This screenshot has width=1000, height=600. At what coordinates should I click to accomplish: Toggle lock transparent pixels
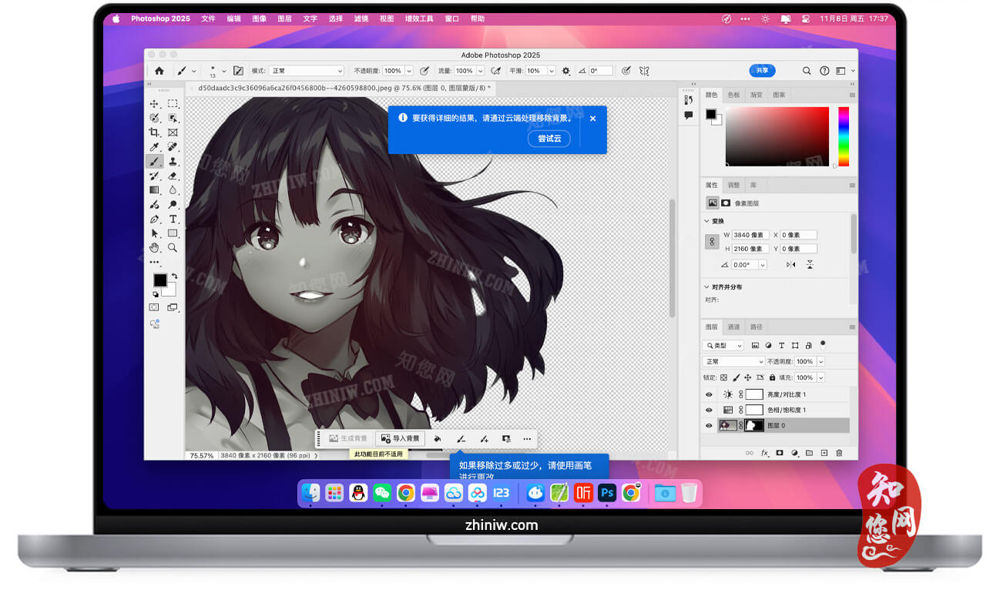pos(723,377)
